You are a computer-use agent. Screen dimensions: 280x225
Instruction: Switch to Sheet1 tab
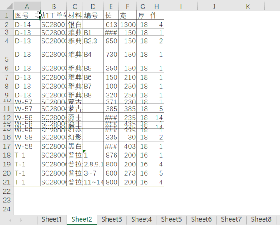coord(52,219)
